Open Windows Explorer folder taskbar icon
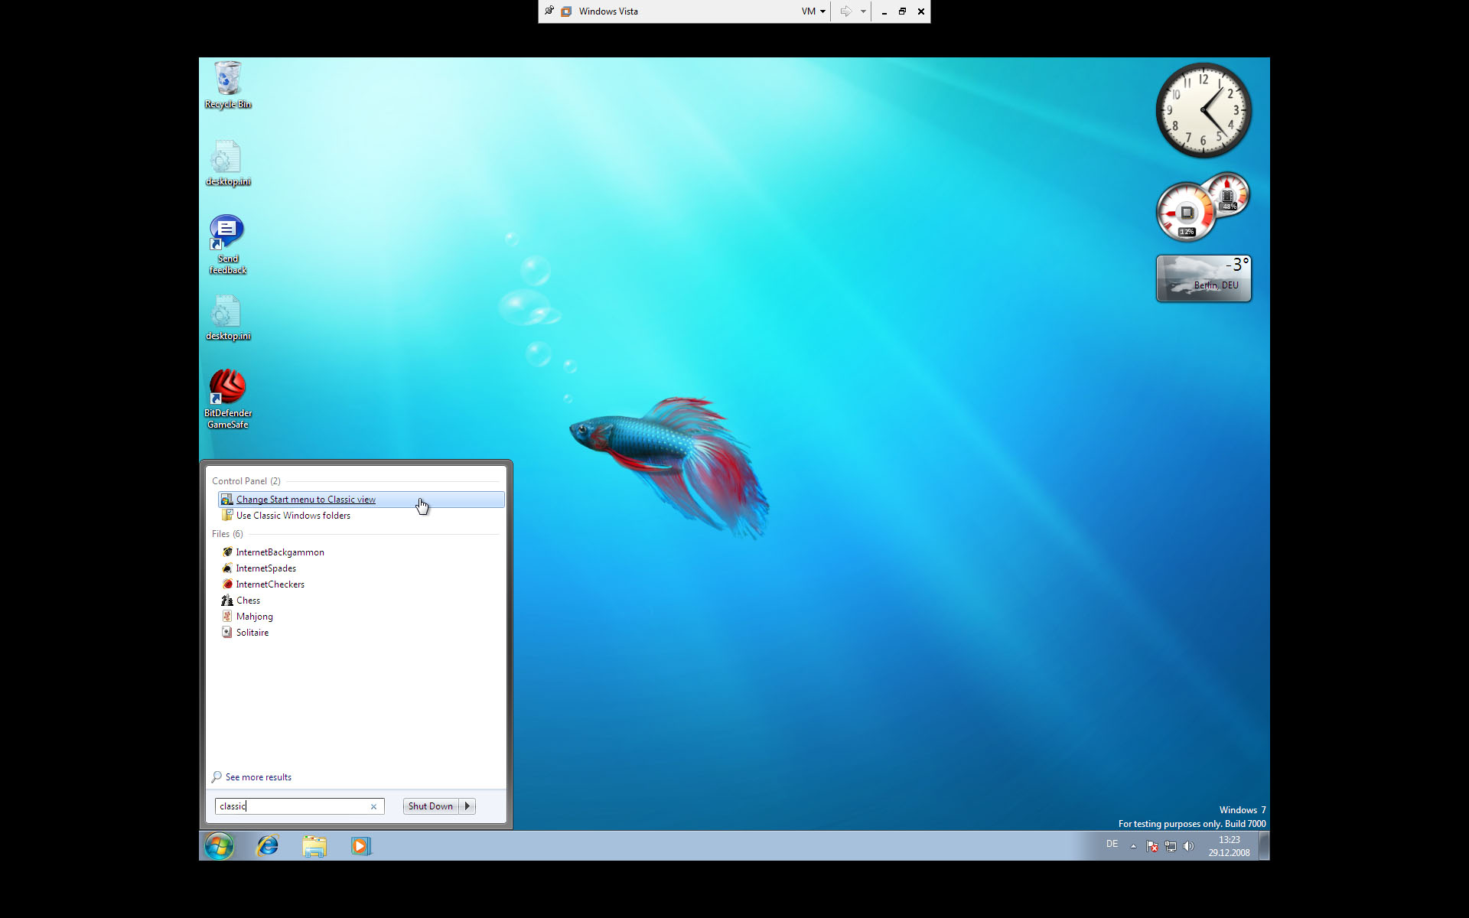This screenshot has height=918, width=1469. 314,845
